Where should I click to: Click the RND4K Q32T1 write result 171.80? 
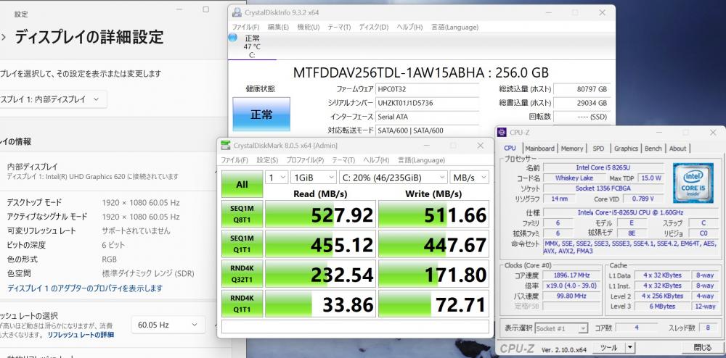coord(433,274)
